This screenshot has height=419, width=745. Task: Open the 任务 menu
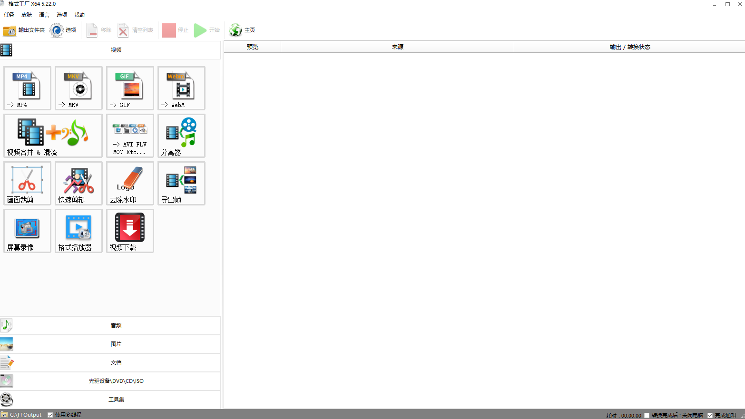click(x=9, y=15)
